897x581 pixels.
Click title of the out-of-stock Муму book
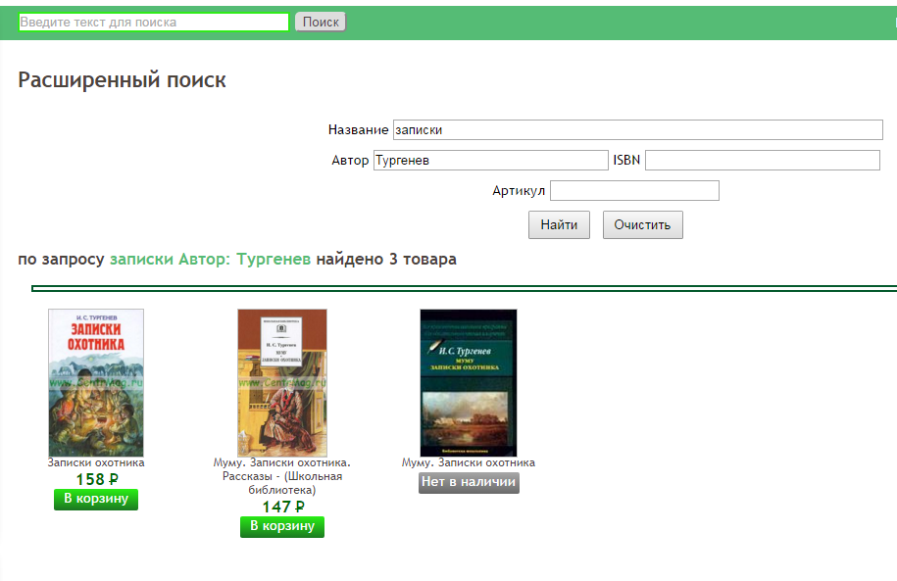(x=469, y=463)
